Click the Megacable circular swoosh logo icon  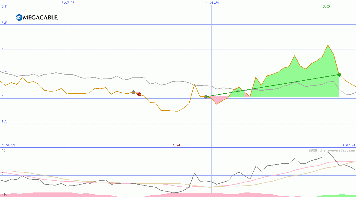coord(19,17)
